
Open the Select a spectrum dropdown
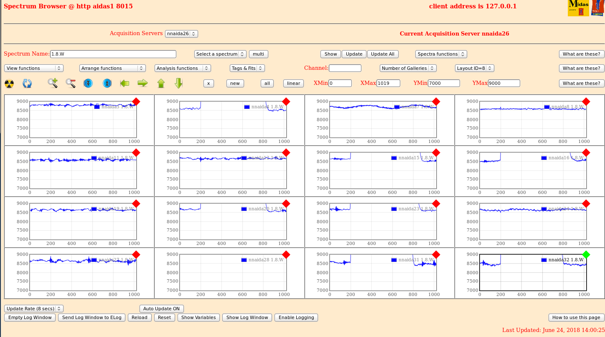[x=221, y=54]
